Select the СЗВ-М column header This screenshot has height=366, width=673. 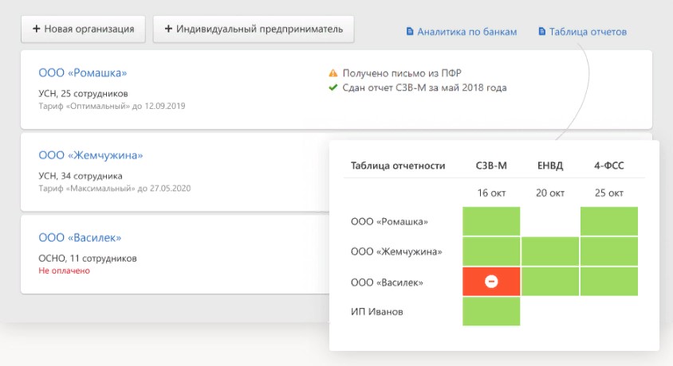(491, 165)
